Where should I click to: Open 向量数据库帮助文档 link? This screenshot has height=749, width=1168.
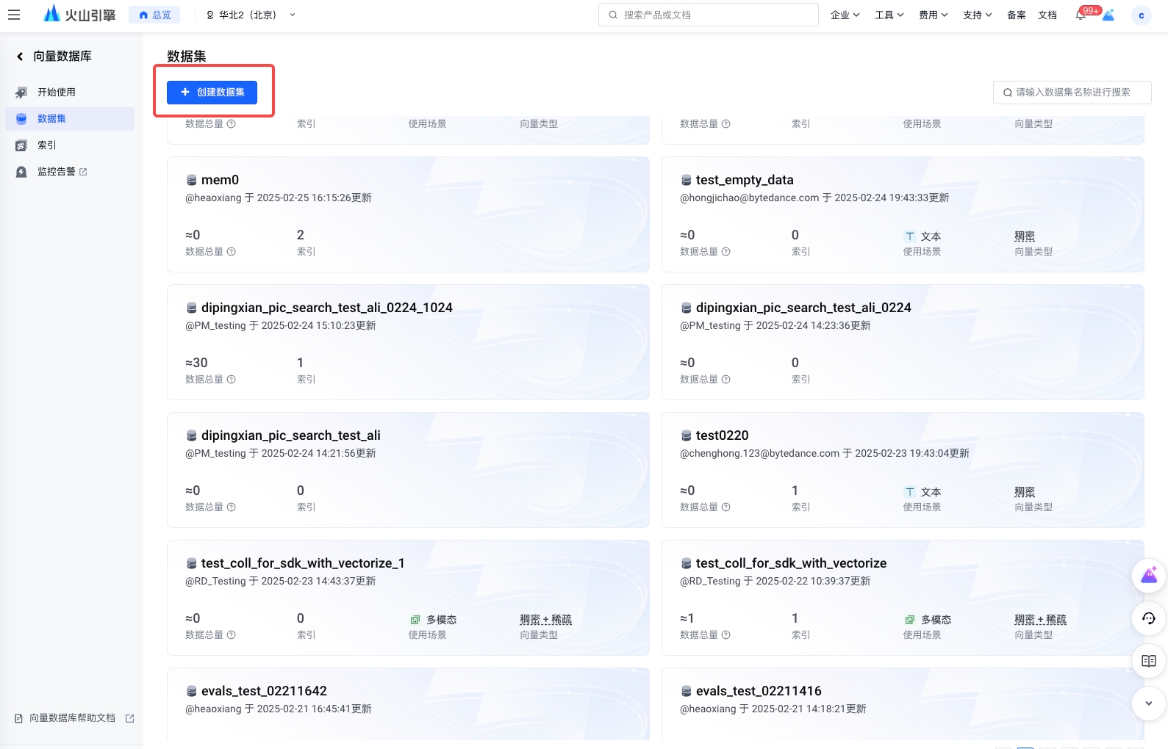click(x=73, y=718)
